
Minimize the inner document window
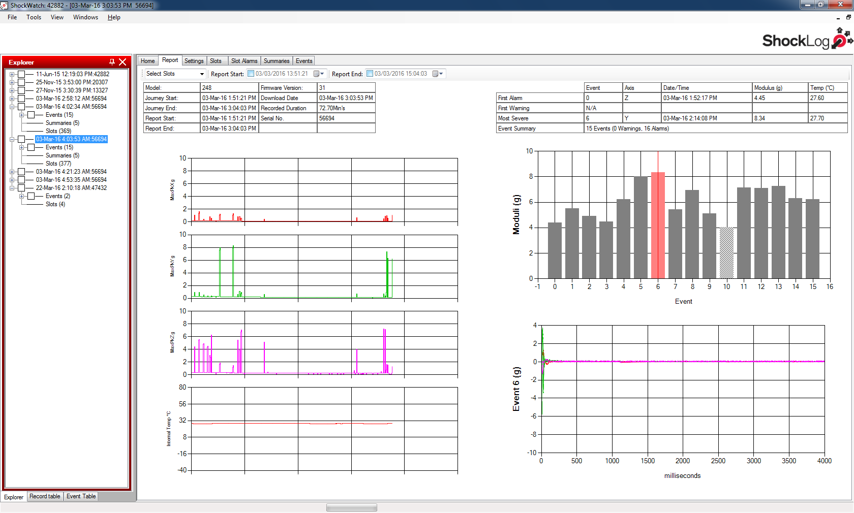click(x=838, y=17)
